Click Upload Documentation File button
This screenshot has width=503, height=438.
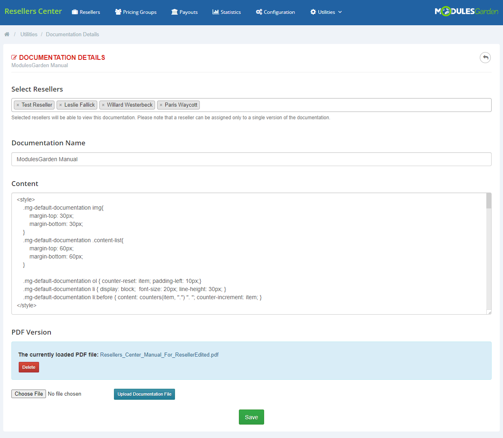(x=144, y=394)
